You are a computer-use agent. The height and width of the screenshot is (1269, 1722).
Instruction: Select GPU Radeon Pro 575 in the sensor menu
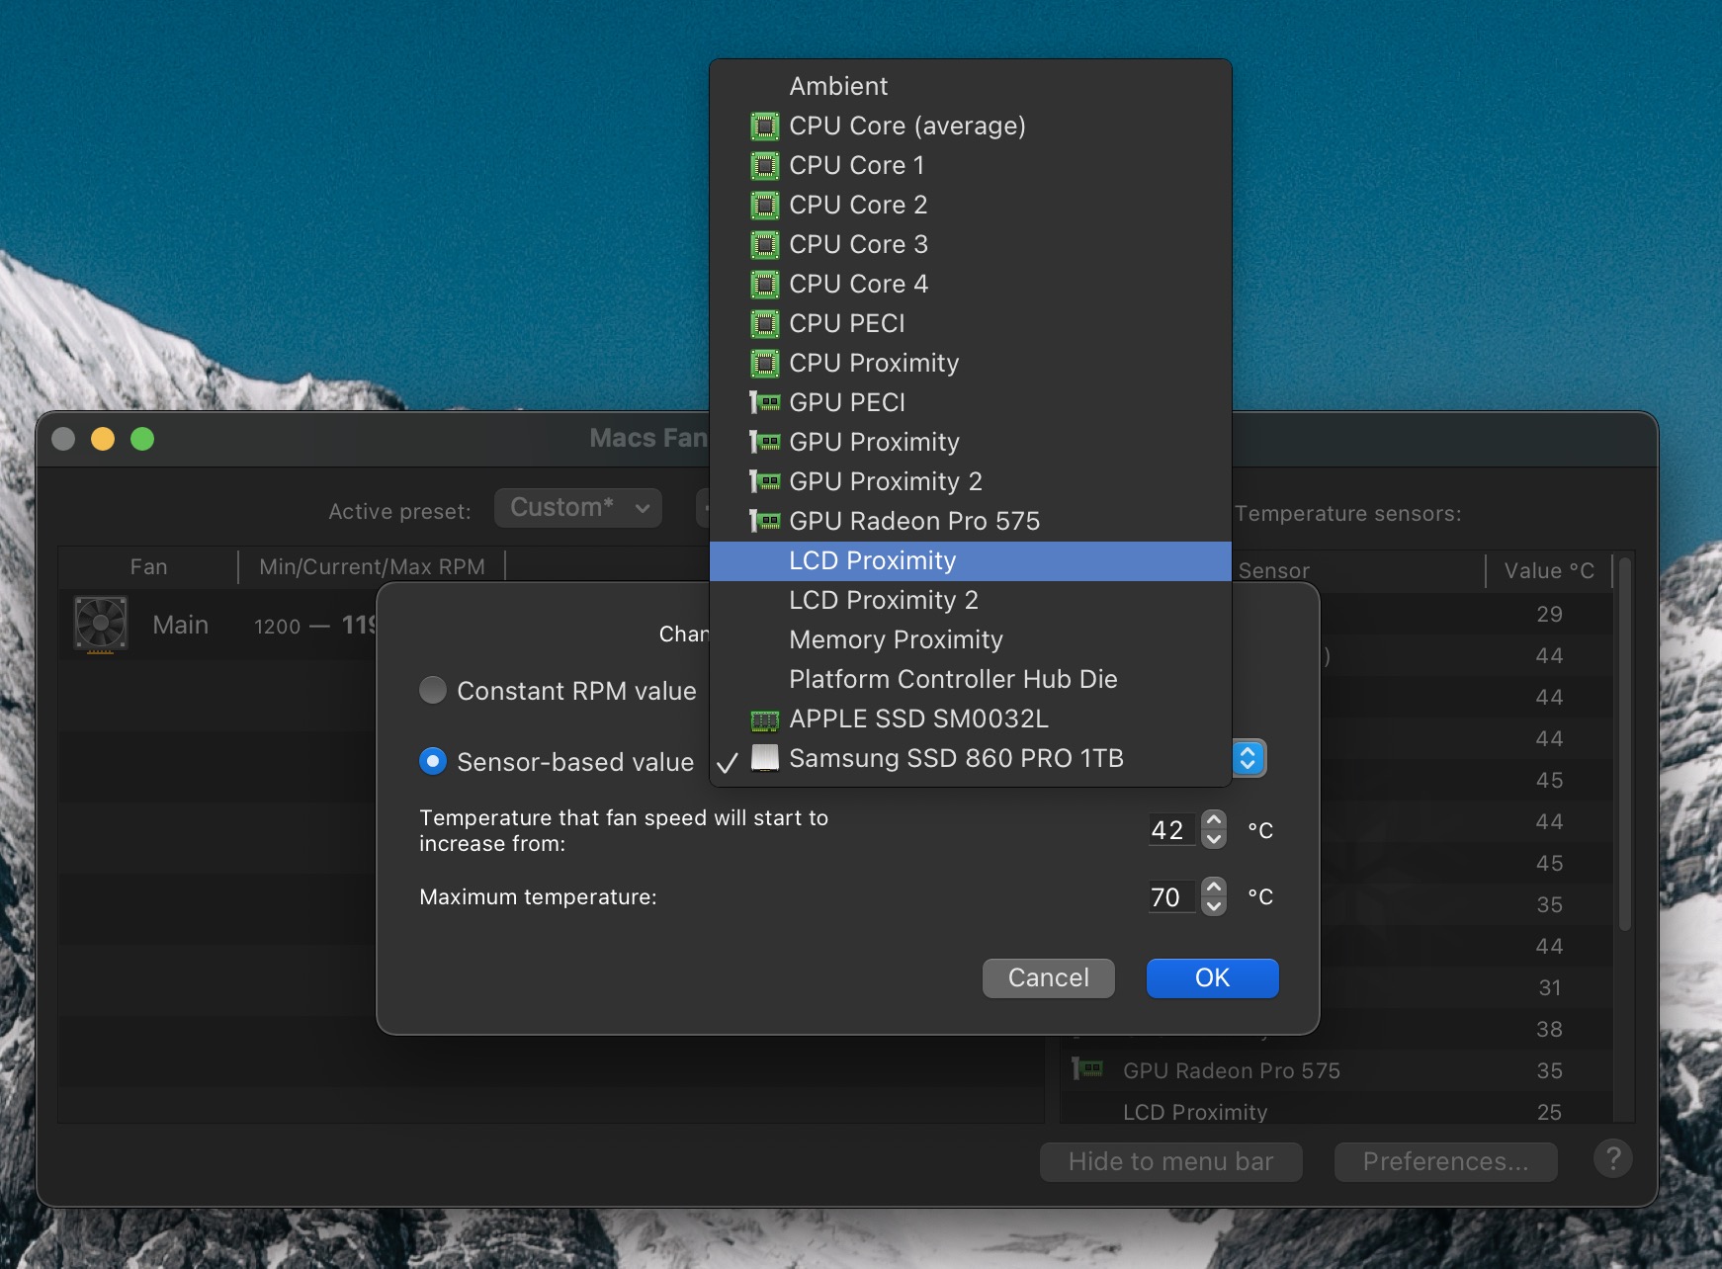coord(971,521)
